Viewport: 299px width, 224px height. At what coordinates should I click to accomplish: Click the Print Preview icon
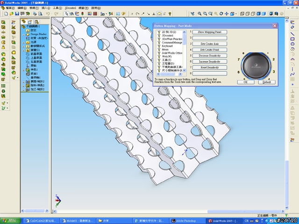pos(40,14)
